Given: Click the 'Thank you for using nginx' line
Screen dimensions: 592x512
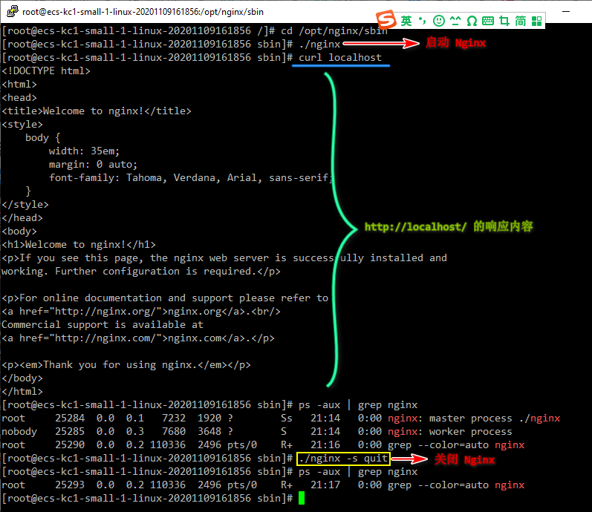Looking at the screenshot, I should click(x=126, y=365).
